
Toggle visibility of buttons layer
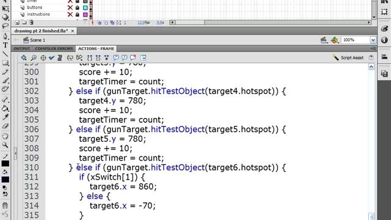[70, 8]
